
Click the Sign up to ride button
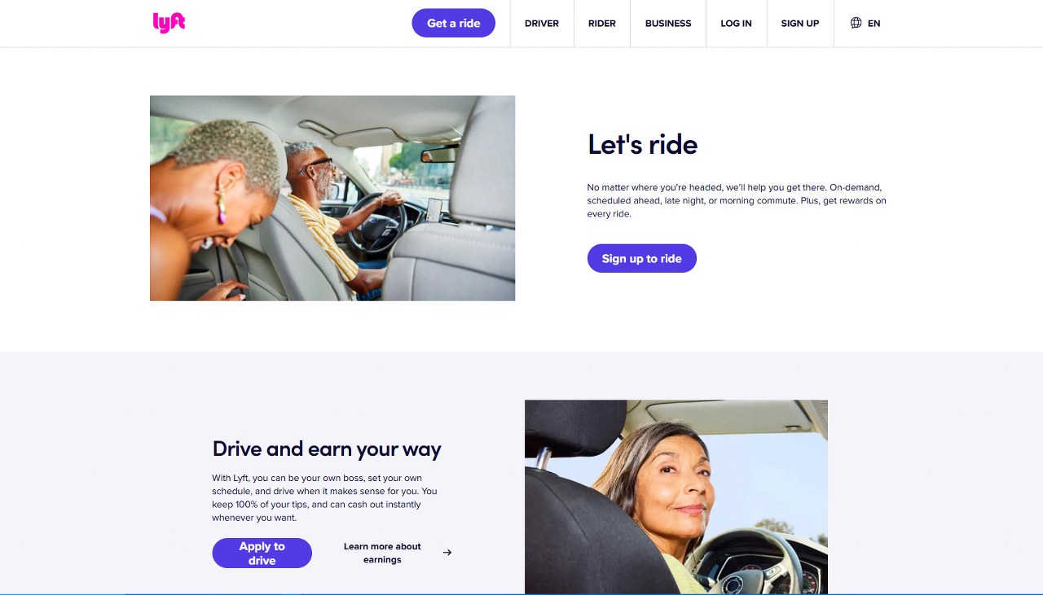click(x=642, y=258)
